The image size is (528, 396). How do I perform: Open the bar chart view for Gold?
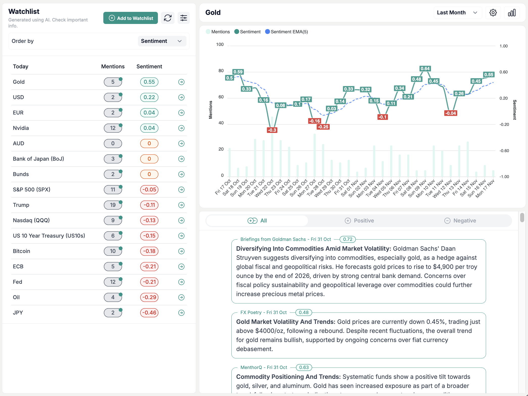pos(512,12)
